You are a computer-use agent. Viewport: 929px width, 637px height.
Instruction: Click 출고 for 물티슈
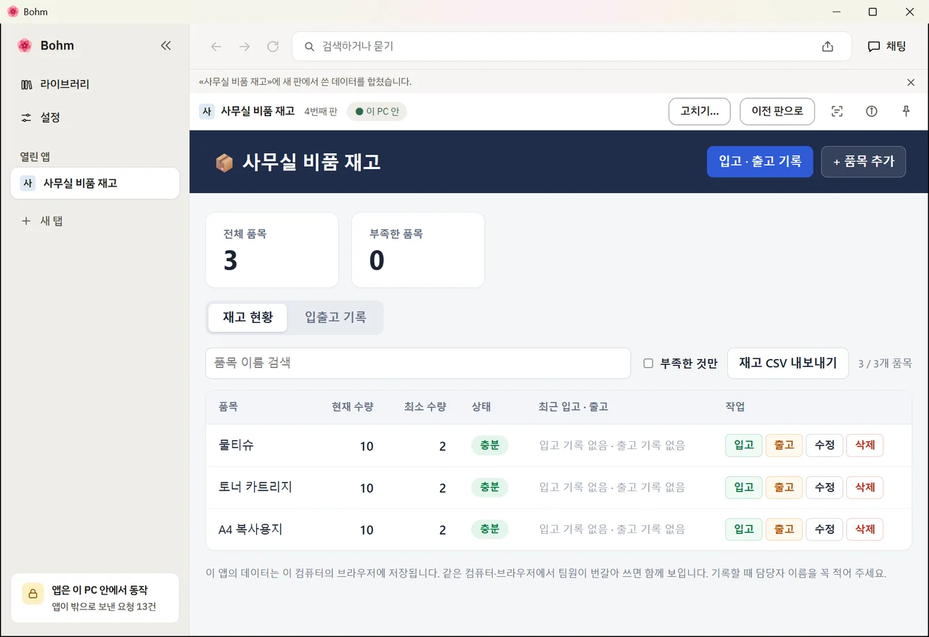click(784, 445)
